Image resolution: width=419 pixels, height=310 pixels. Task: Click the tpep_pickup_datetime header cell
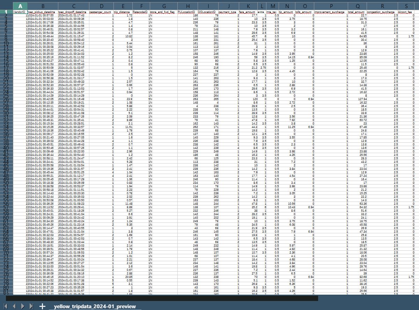(x=43, y=12)
